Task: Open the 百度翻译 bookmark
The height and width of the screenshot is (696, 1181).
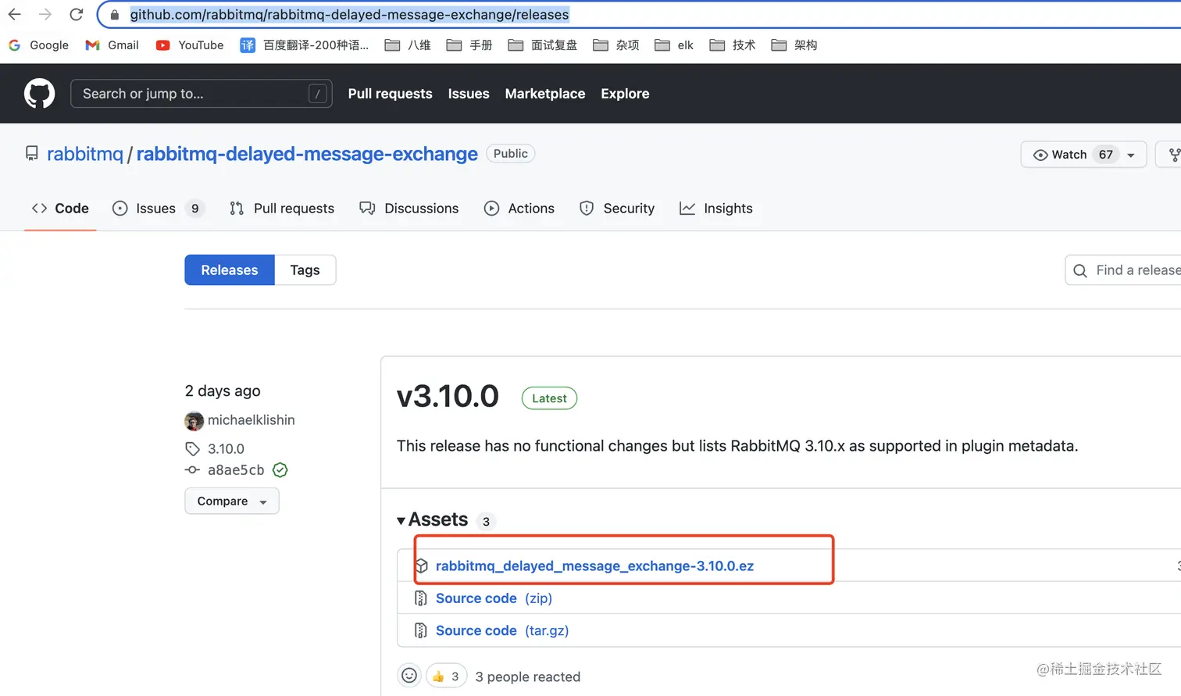Action: pos(304,45)
